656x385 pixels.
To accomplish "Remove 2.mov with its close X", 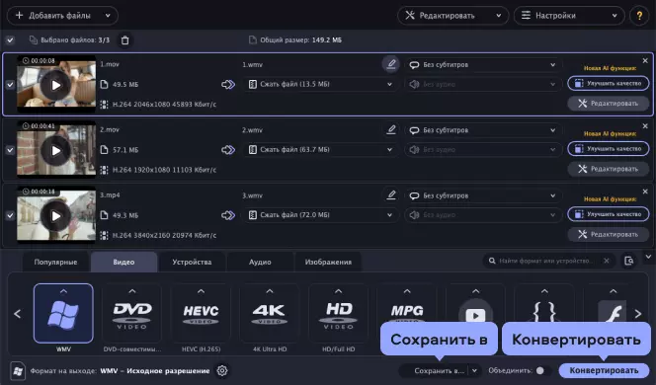I will pyautogui.click(x=645, y=125).
